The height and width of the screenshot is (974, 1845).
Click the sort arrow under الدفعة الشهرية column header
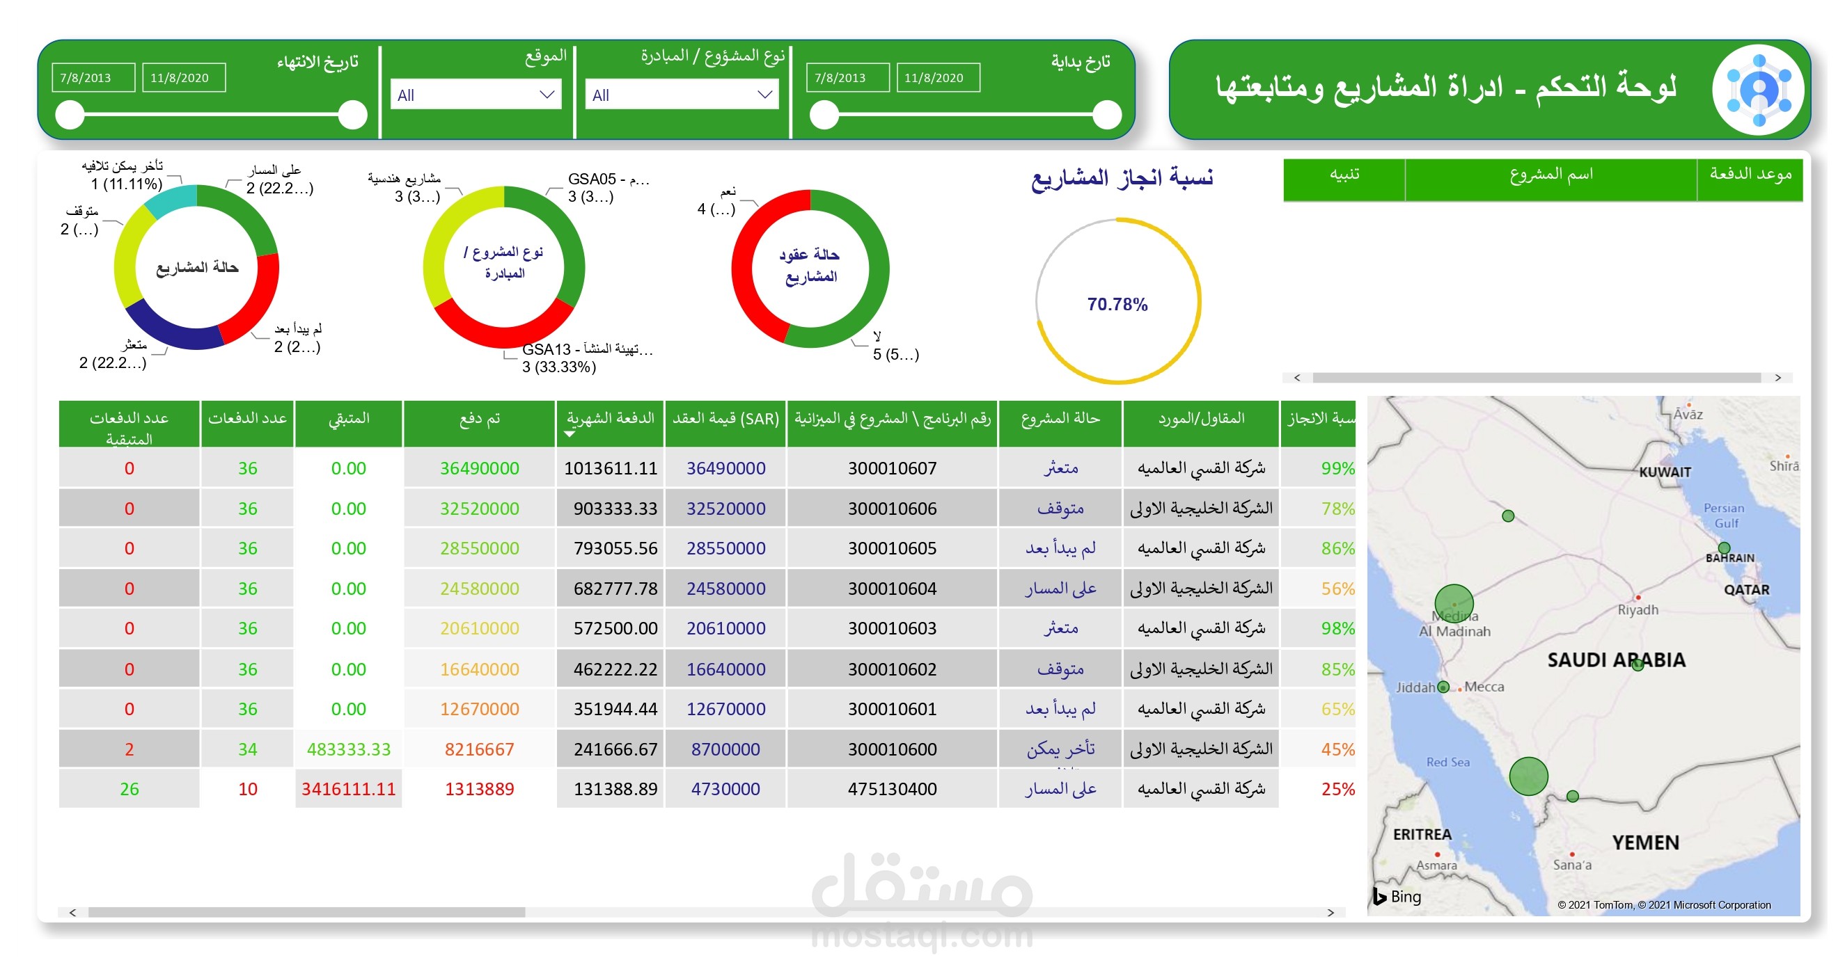(x=569, y=433)
